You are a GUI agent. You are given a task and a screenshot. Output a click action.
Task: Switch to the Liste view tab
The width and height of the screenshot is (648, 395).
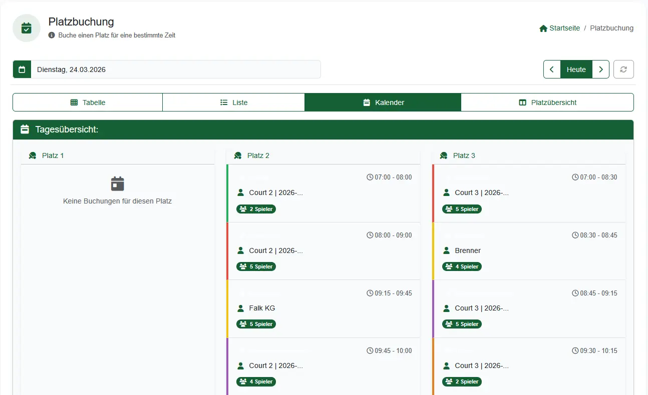coord(234,102)
